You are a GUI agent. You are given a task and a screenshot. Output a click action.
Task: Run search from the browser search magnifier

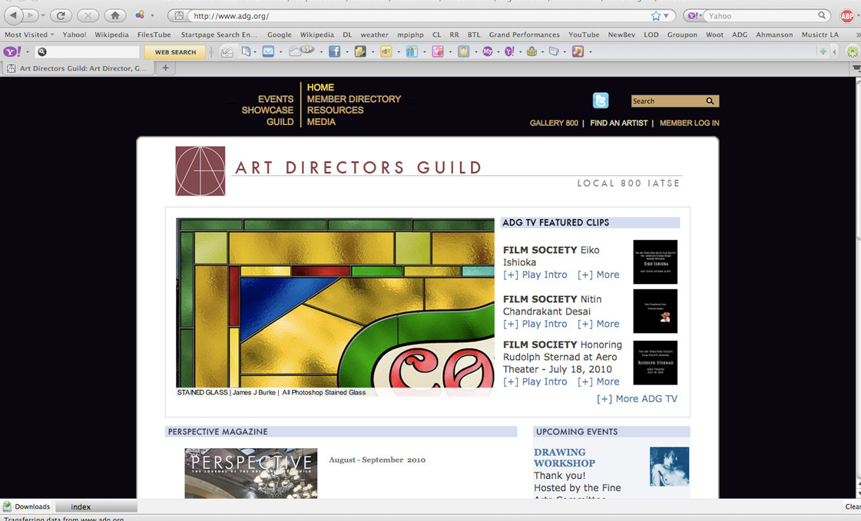(822, 15)
